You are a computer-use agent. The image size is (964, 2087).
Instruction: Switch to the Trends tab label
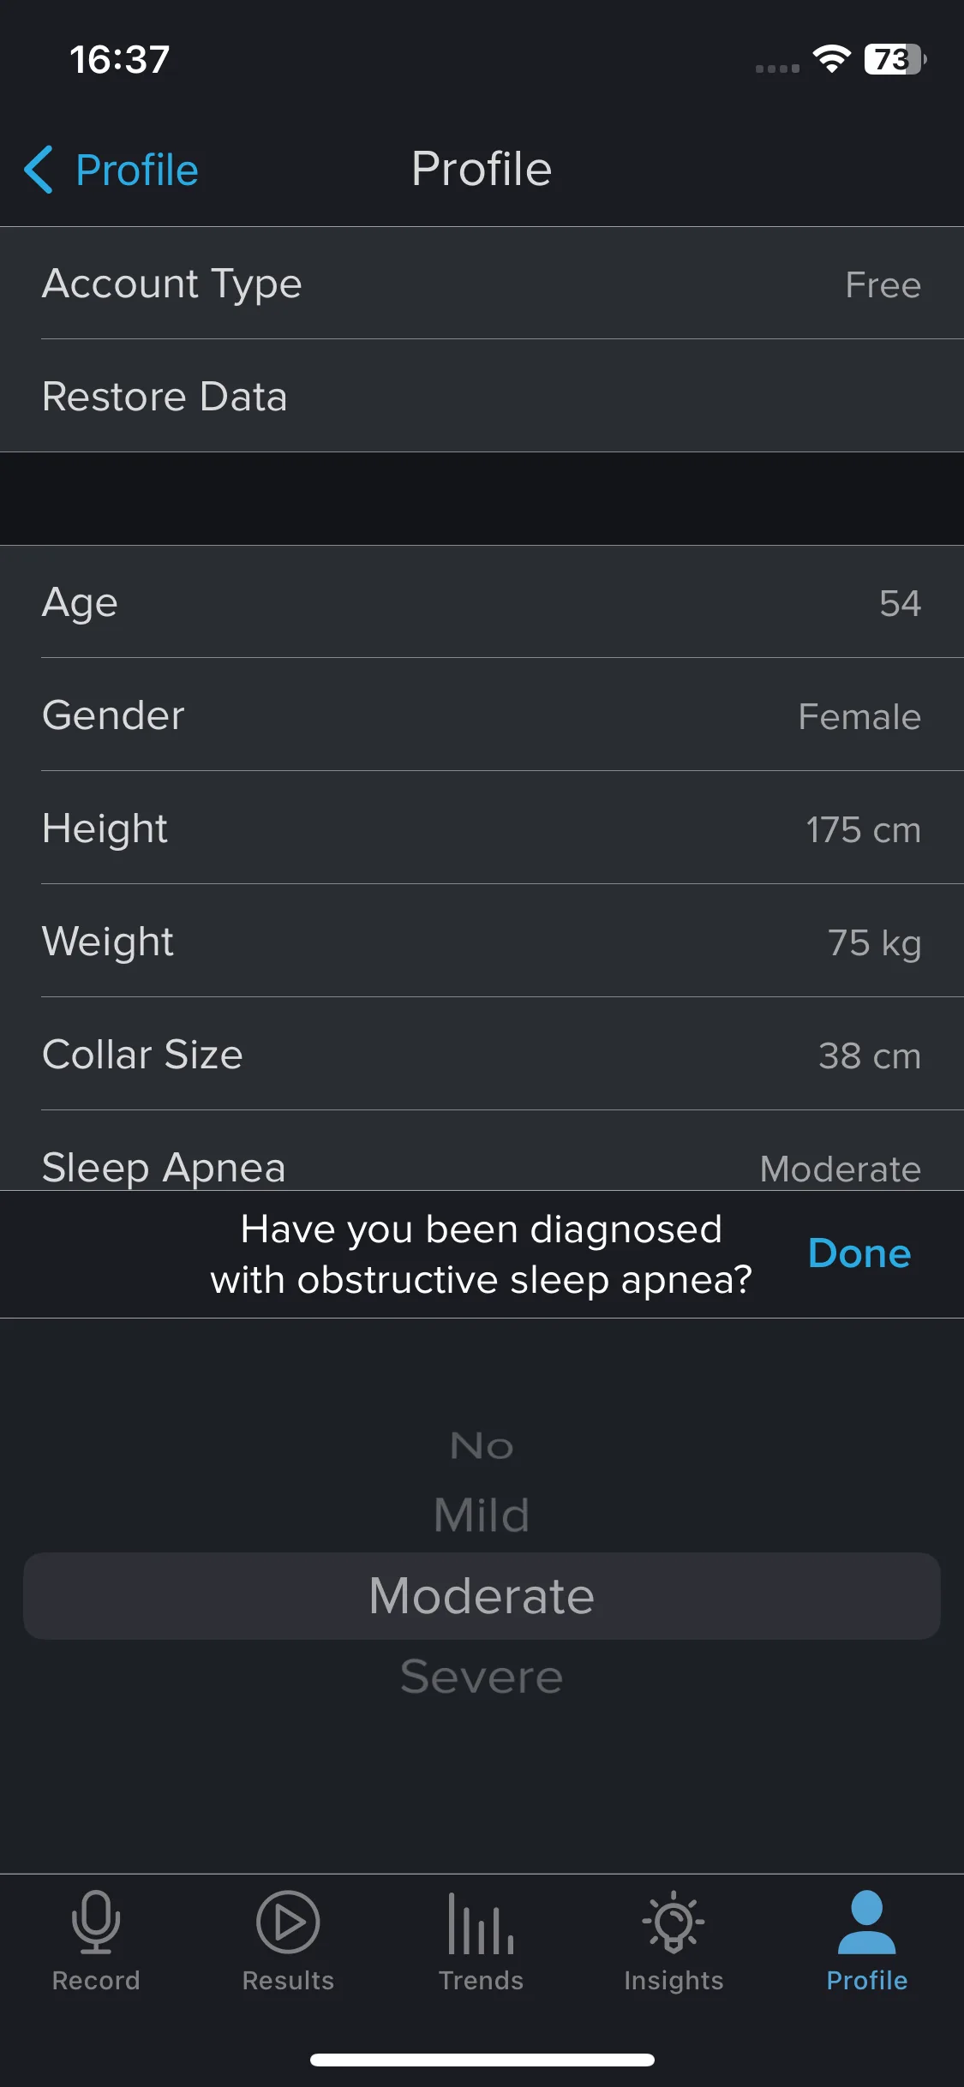click(x=481, y=1981)
